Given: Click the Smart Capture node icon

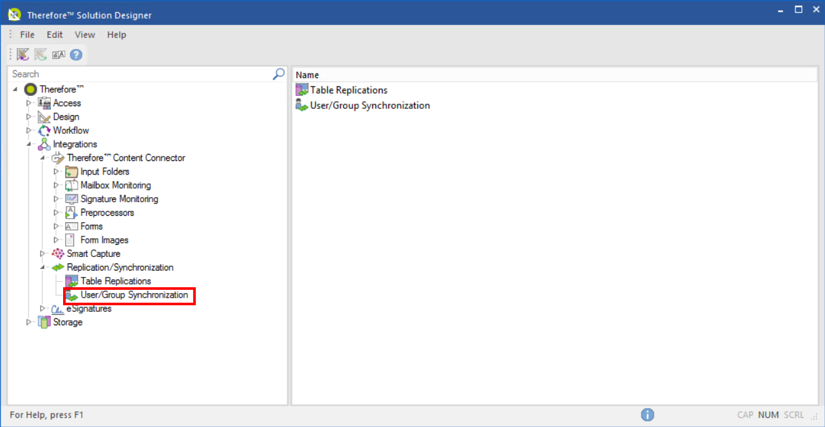Looking at the screenshot, I should pyautogui.click(x=58, y=254).
